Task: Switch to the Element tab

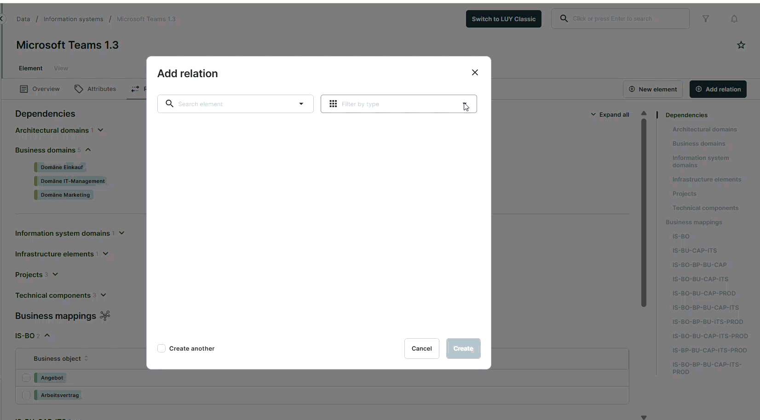Action: click(30, 68)
